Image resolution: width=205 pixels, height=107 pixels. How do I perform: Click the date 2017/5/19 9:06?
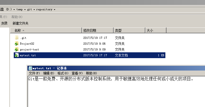pos(94,44)
